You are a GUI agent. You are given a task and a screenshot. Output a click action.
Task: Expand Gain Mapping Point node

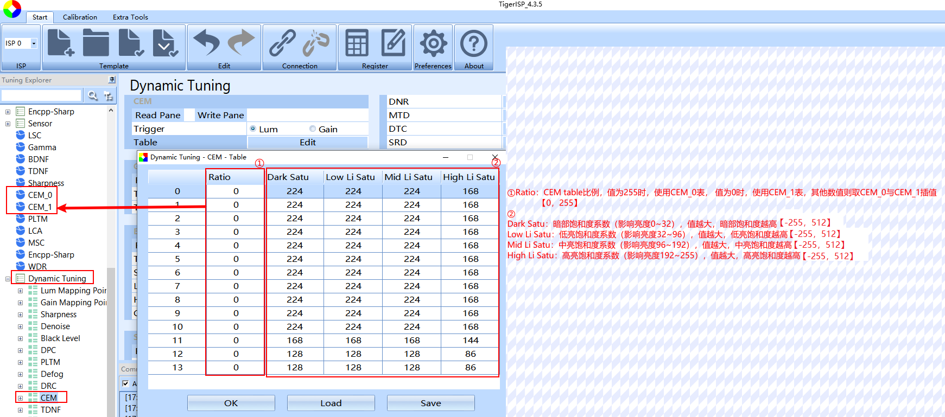20,303
